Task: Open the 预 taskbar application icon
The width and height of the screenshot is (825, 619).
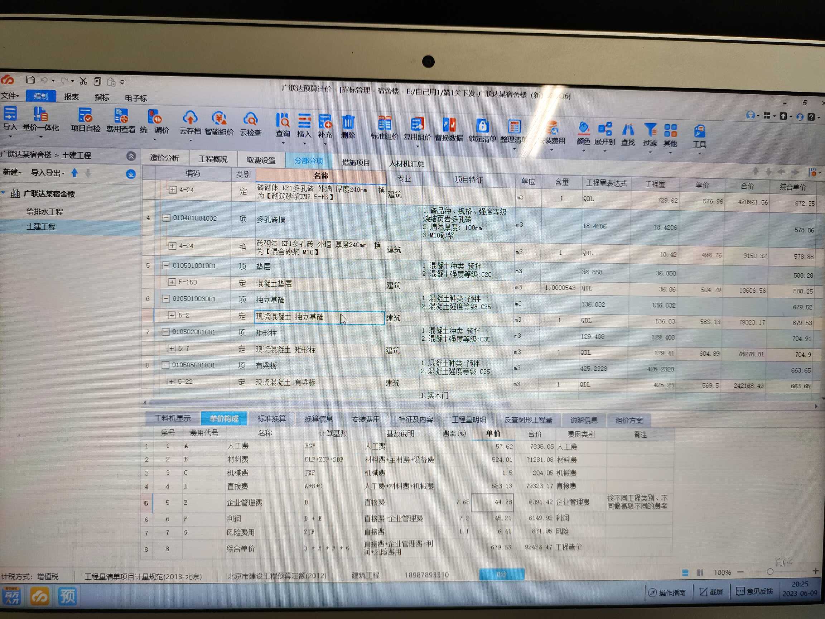Action: pyautogui.click(x=68, y=596)
